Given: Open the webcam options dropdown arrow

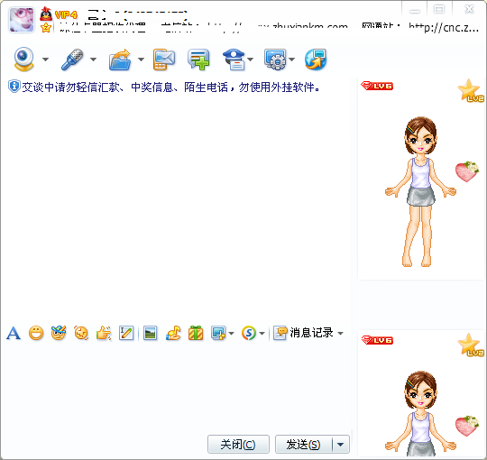Looking at the screenshot, I should (x=46, y=60).
